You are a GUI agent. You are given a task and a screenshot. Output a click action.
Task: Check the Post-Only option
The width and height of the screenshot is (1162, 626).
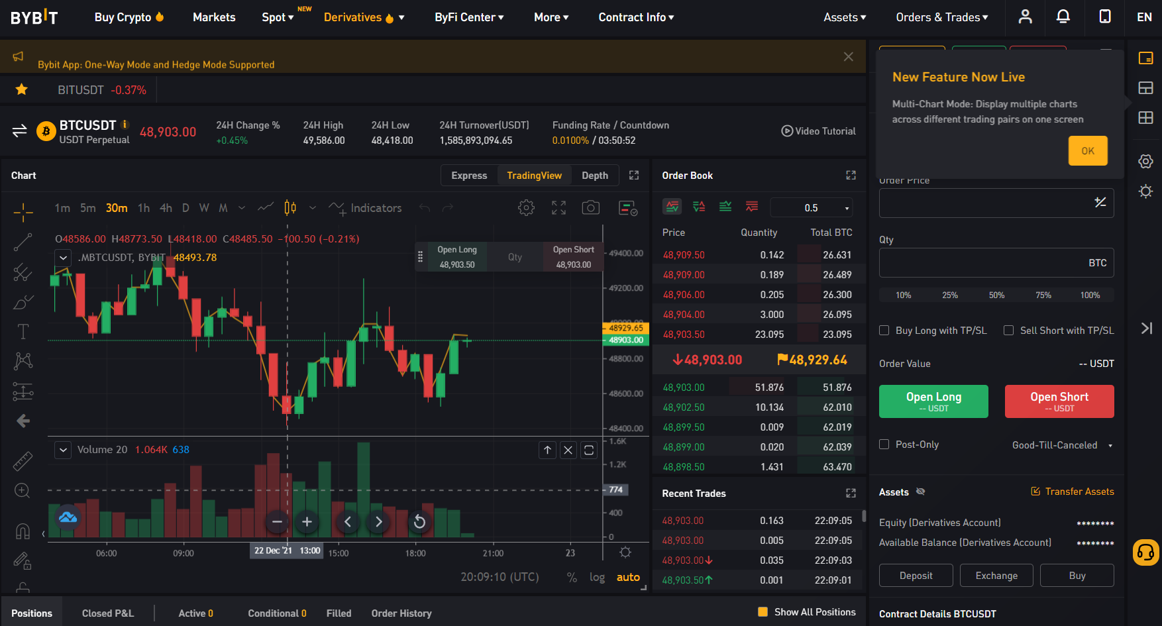pyautogui.click(x=884, y=444)
